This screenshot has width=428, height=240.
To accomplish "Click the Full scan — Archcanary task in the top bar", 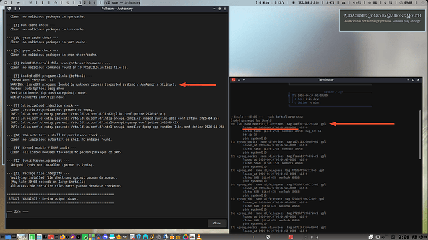I will click(x=122, y=2).
